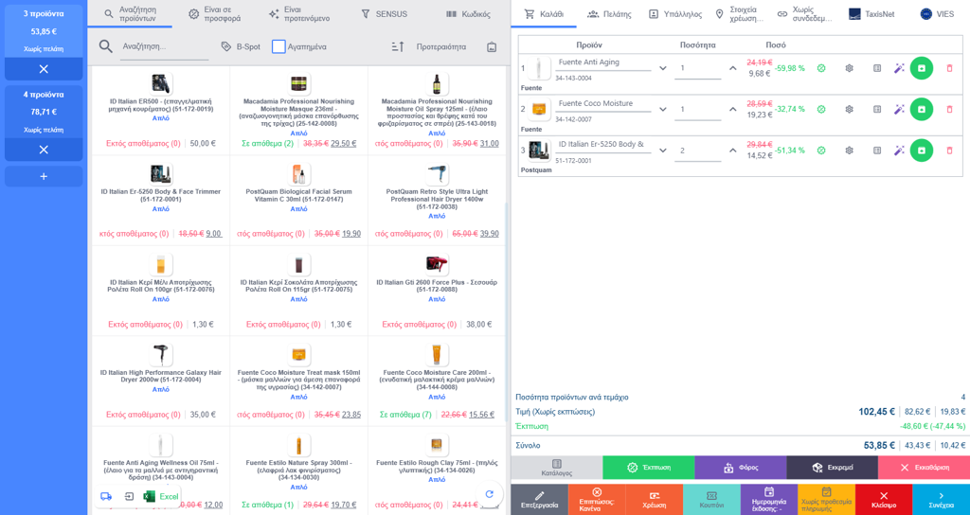Click the green Έκπτωση button

pos(648,468)
